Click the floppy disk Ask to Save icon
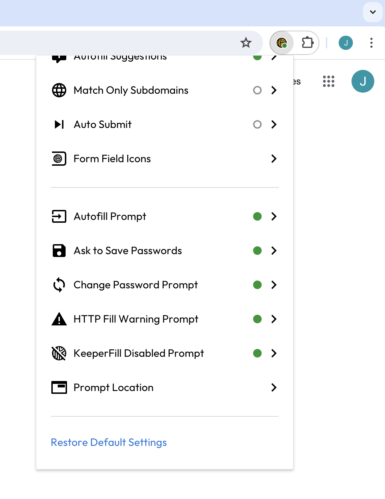The width and height of the screenshot is (385, 499). 59,251
